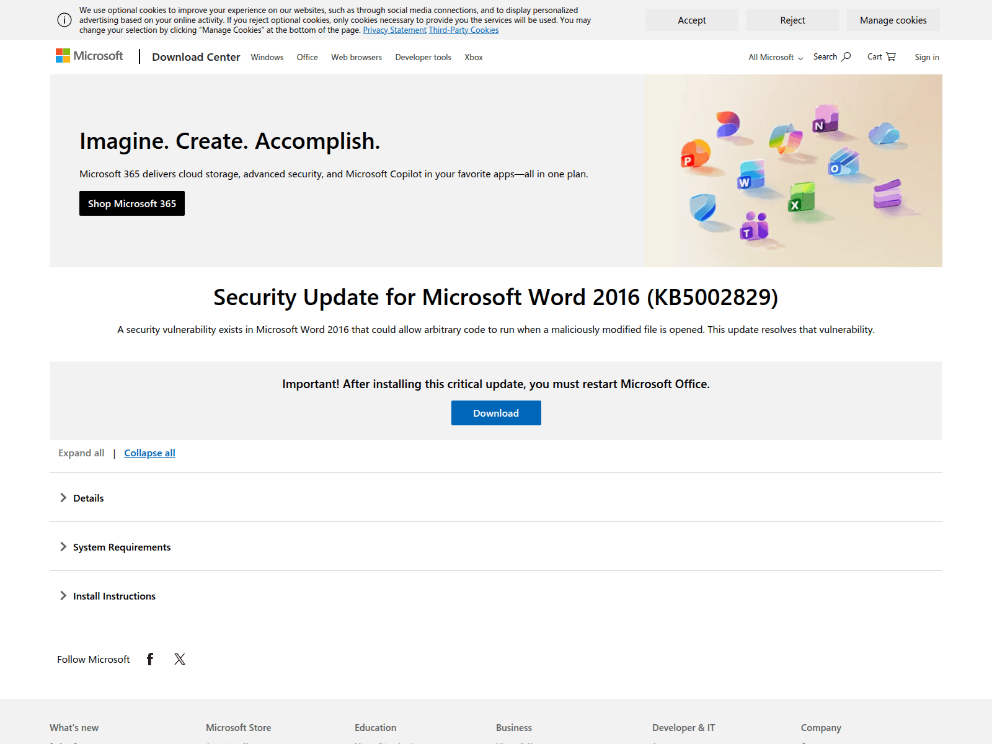
Task: Click the Microsoft logo
Action: click(x=89, y=56)
